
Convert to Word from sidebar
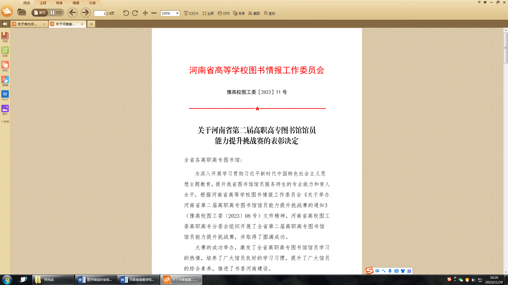coord(5,95)
